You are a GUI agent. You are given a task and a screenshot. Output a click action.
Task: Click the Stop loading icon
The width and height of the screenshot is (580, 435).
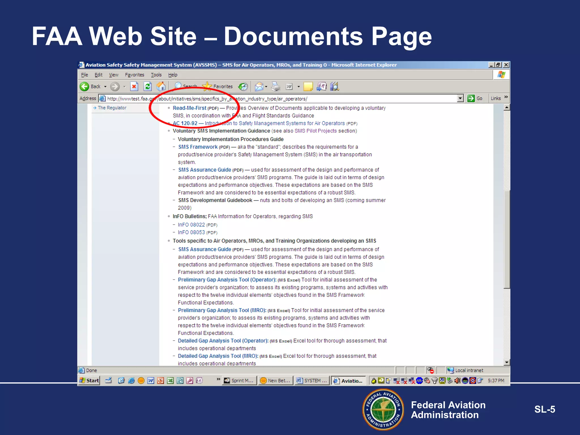pyautogui.click(x=134, y=86)
